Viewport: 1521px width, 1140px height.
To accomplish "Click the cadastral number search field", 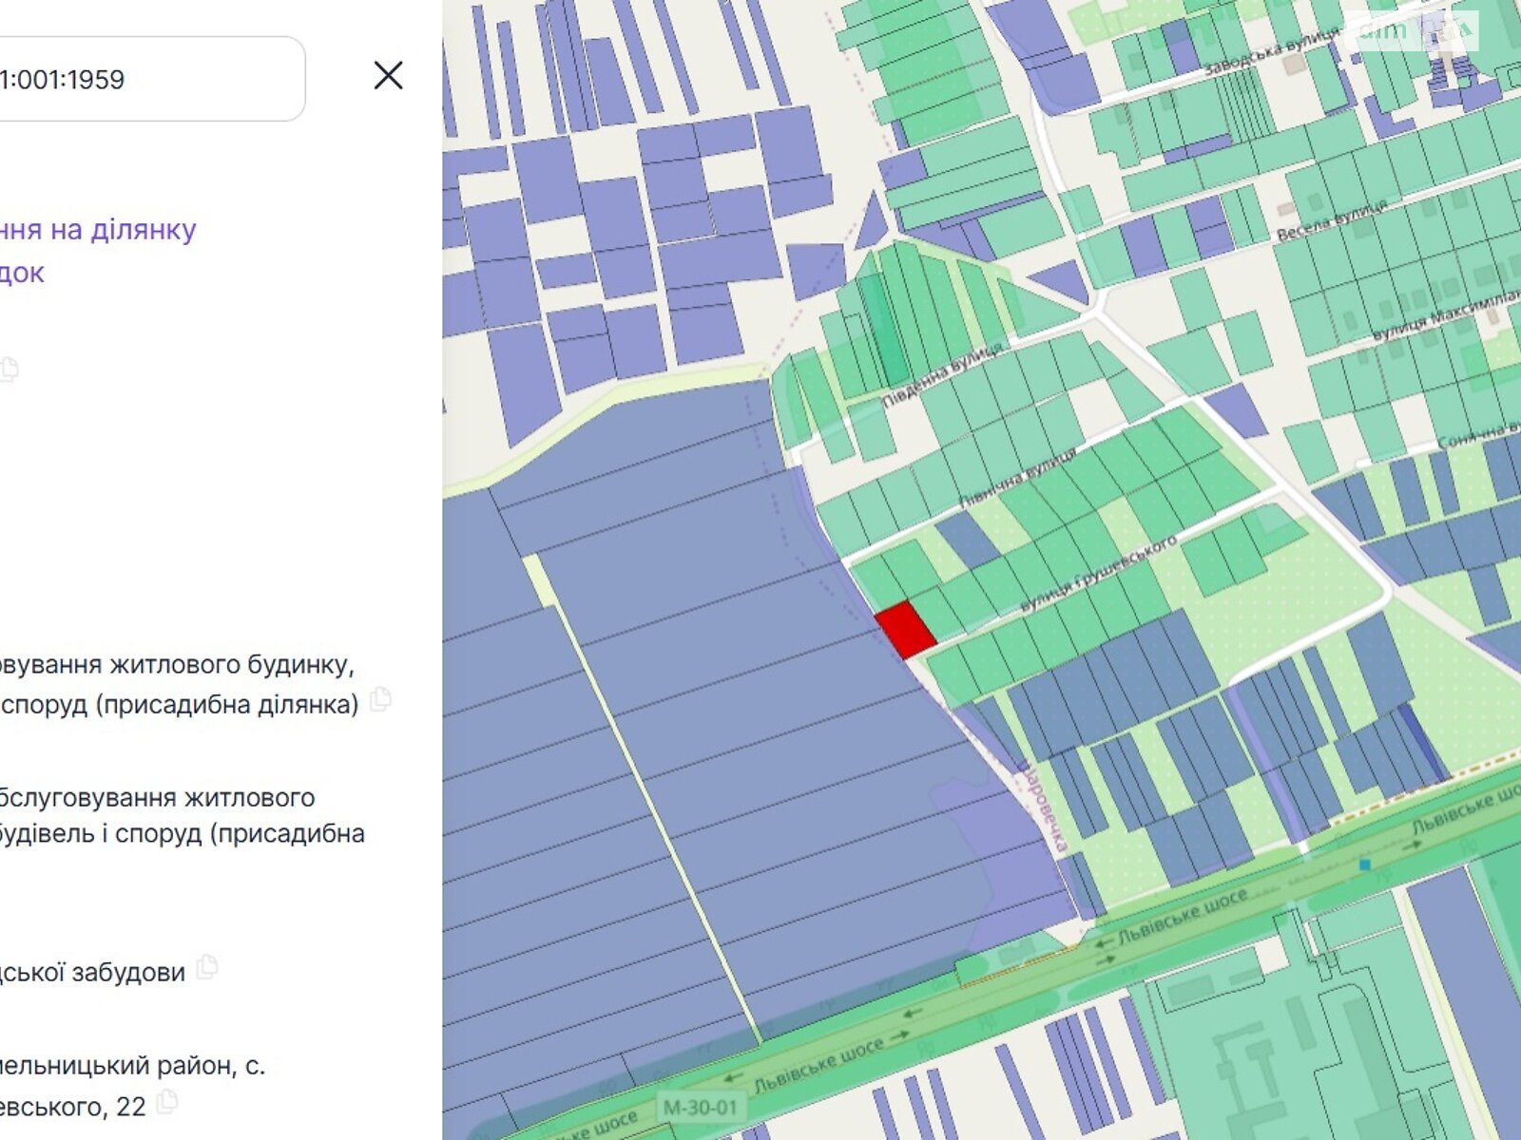I will [x=143, y=79].
